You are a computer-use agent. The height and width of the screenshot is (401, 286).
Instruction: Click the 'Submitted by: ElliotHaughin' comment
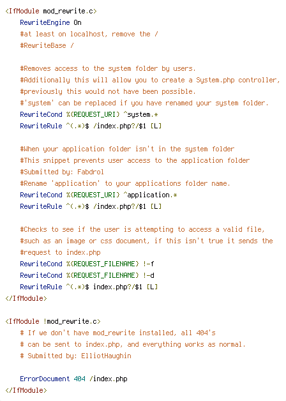(x=76, y=356)
